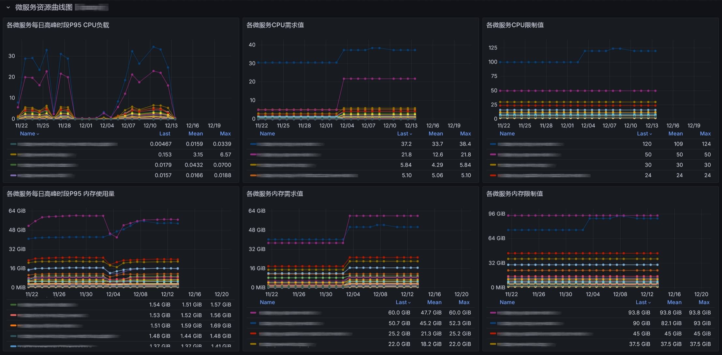
Task: Sort 内存限制值 legend by Last column
Action: pyautogui.click(x=641, y=302)
